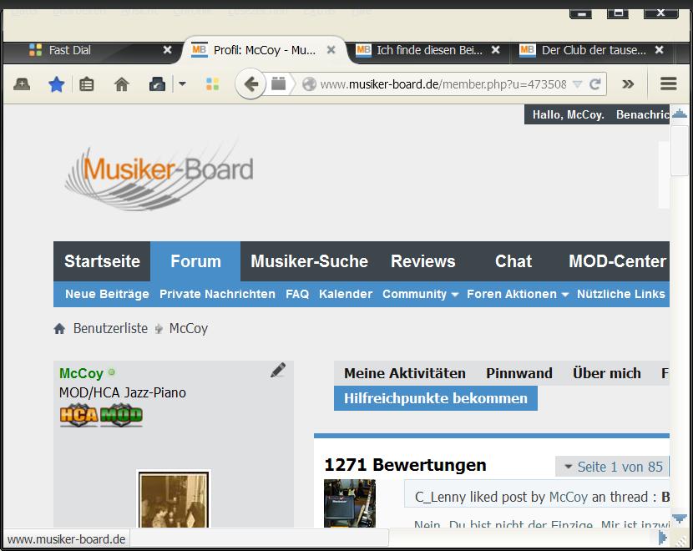Screen dimensions: 693x551
Task: Click the green McCoy username heading
Action: tap(81, 373)
